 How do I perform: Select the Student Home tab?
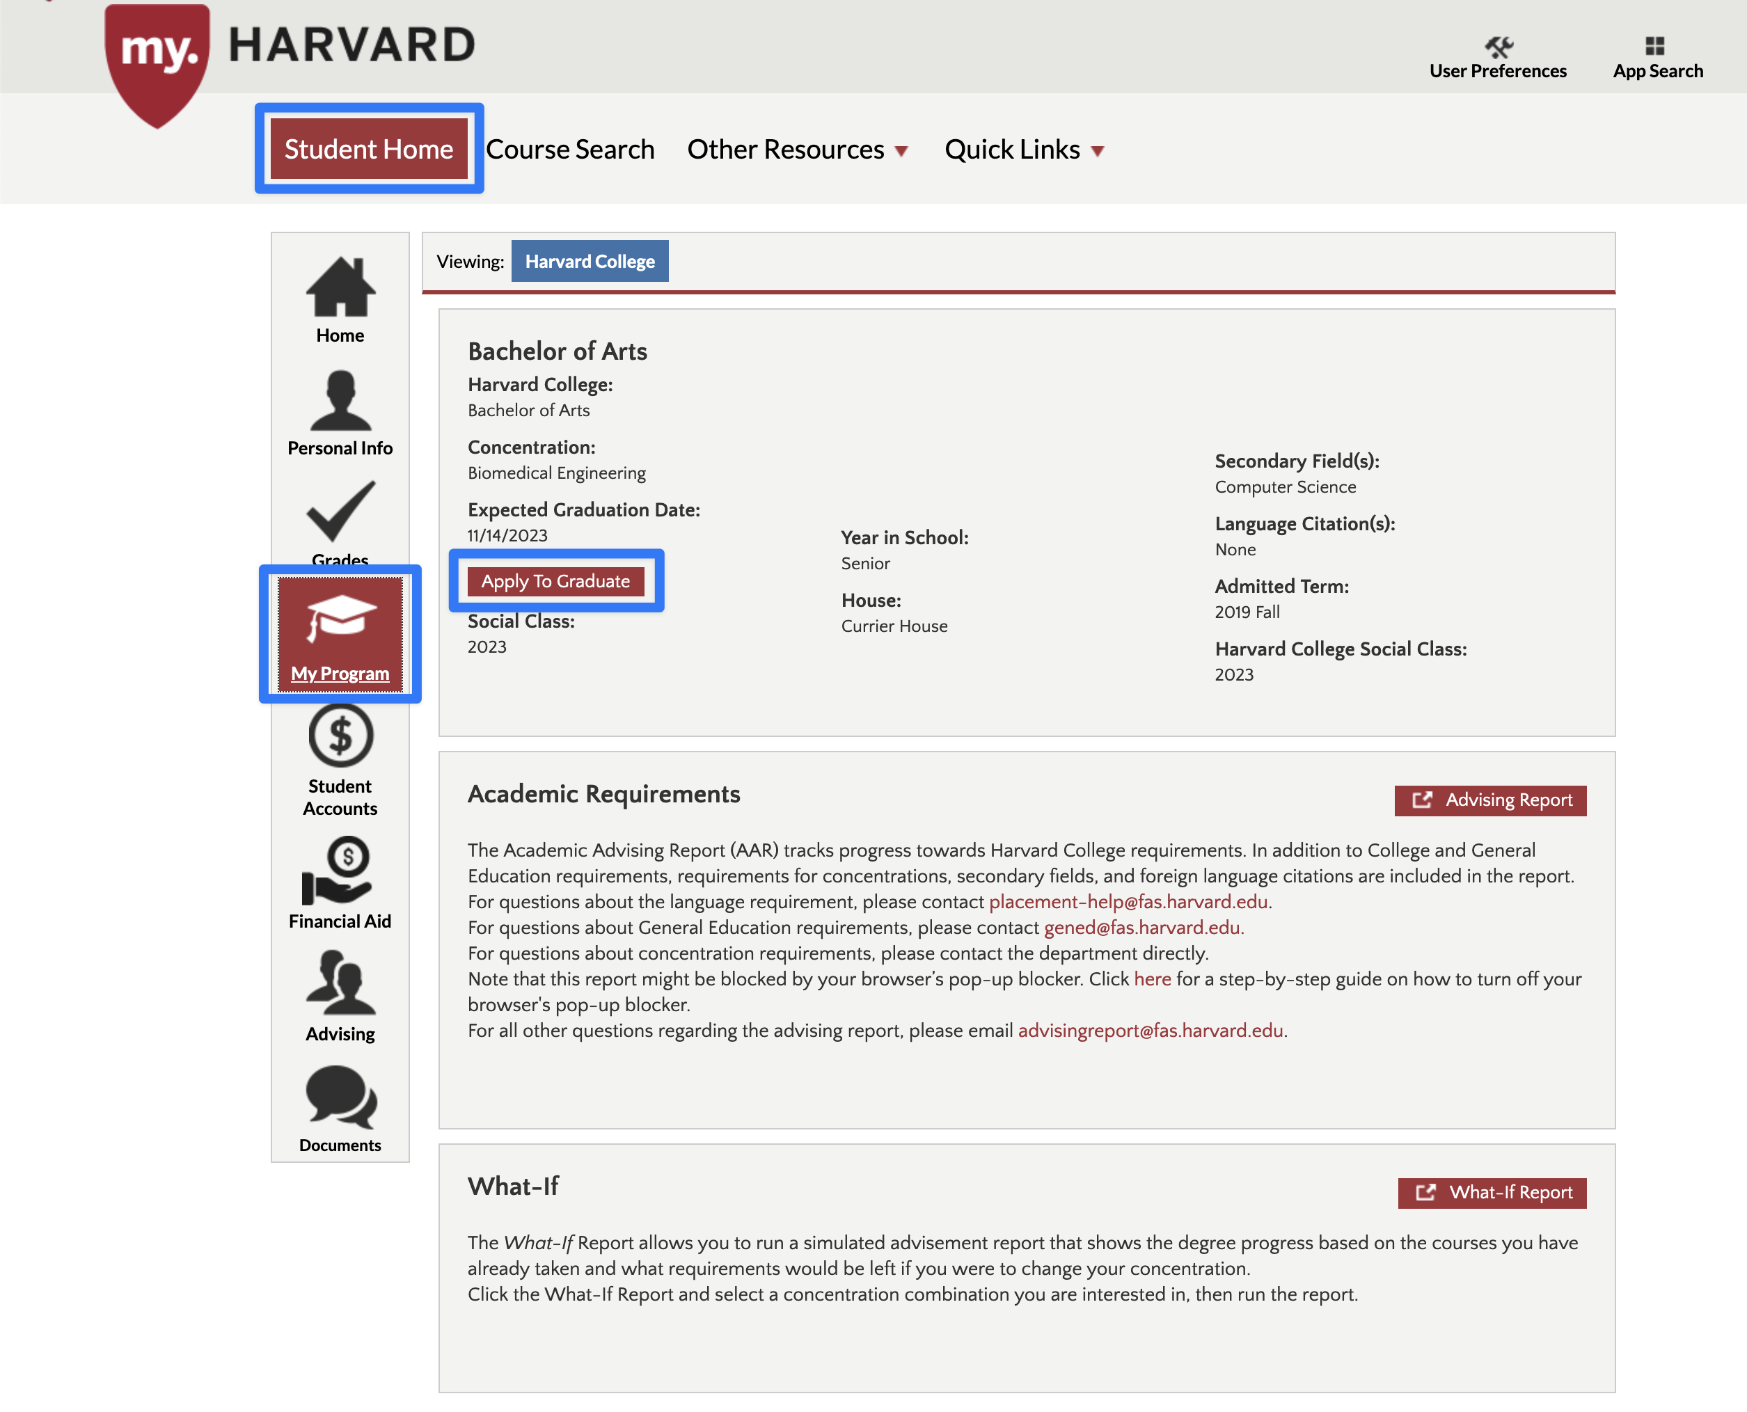(368, 149)
